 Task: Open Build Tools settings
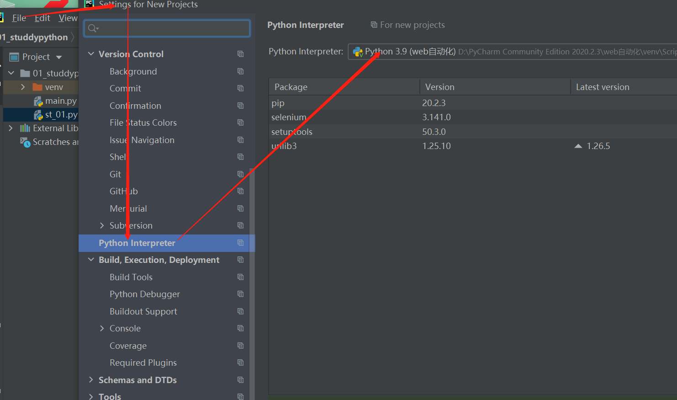pyautogui.click(x=131, y=277)
